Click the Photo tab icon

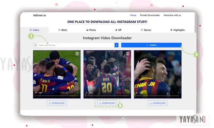pyautogui.click(x=87, y=30)
